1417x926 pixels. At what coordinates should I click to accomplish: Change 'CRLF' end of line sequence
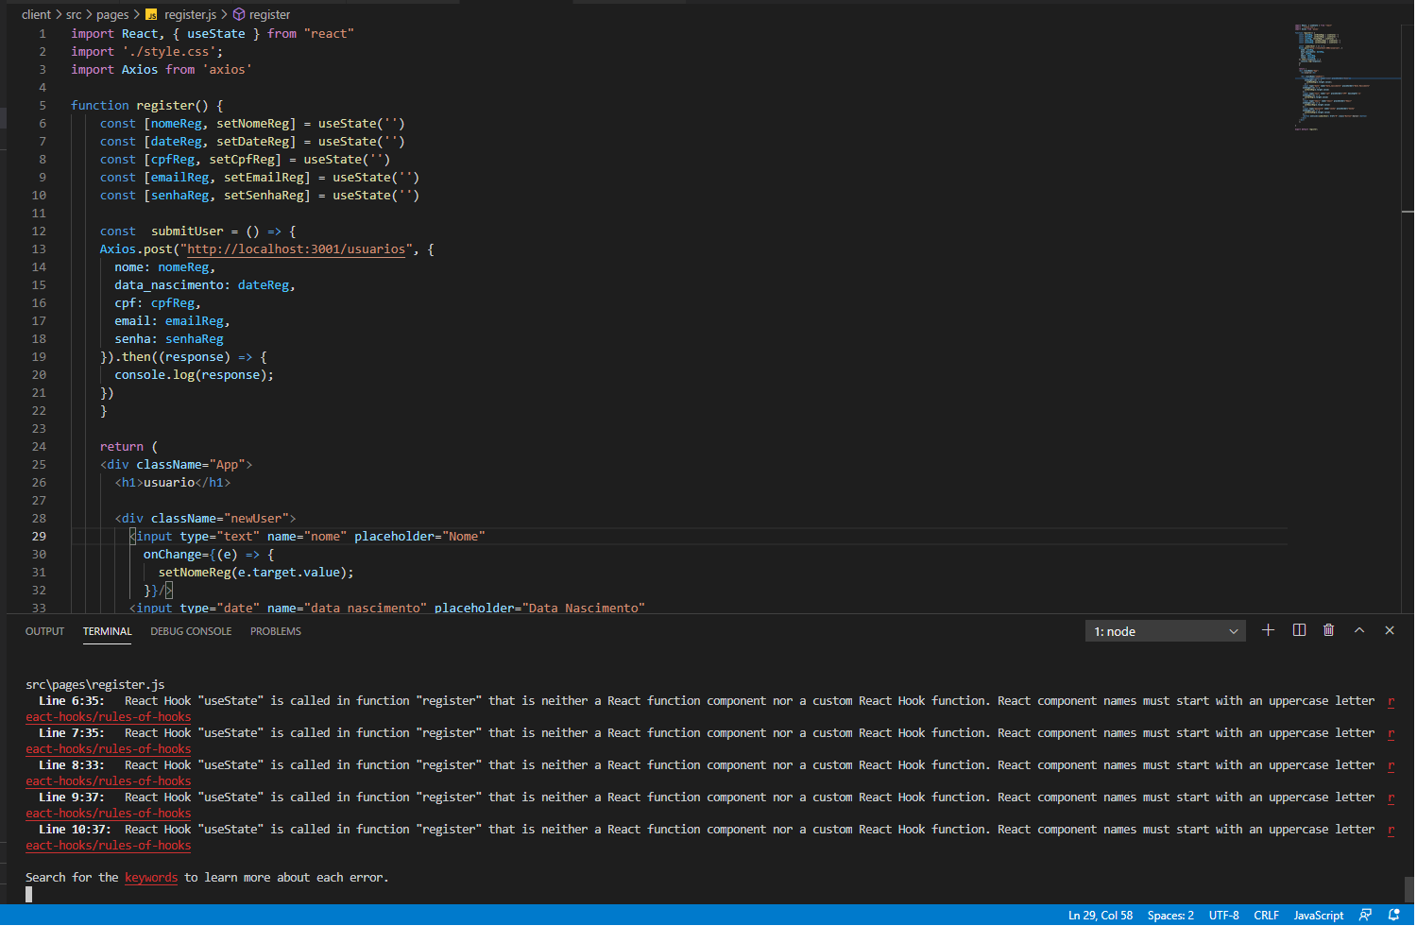click(1266, 916)
